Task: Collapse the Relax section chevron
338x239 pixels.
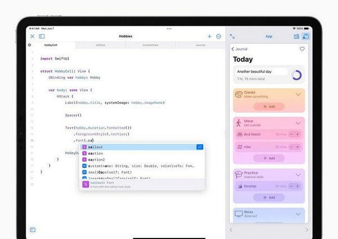Action: [298, 214]
